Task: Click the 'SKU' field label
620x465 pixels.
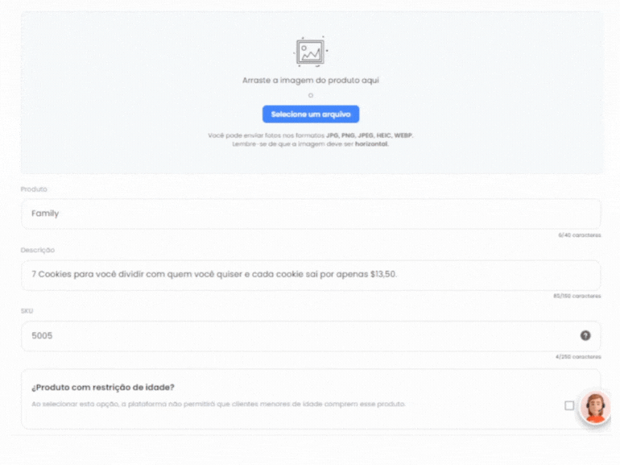Action: pyautogui.click(x=27, y=311)
